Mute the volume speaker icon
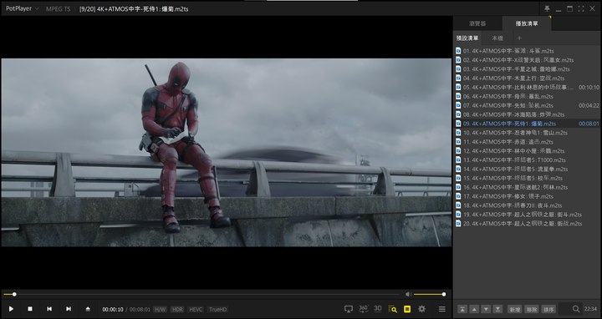The width and height of the screenshot is (602, 319). tap(409, 295)
